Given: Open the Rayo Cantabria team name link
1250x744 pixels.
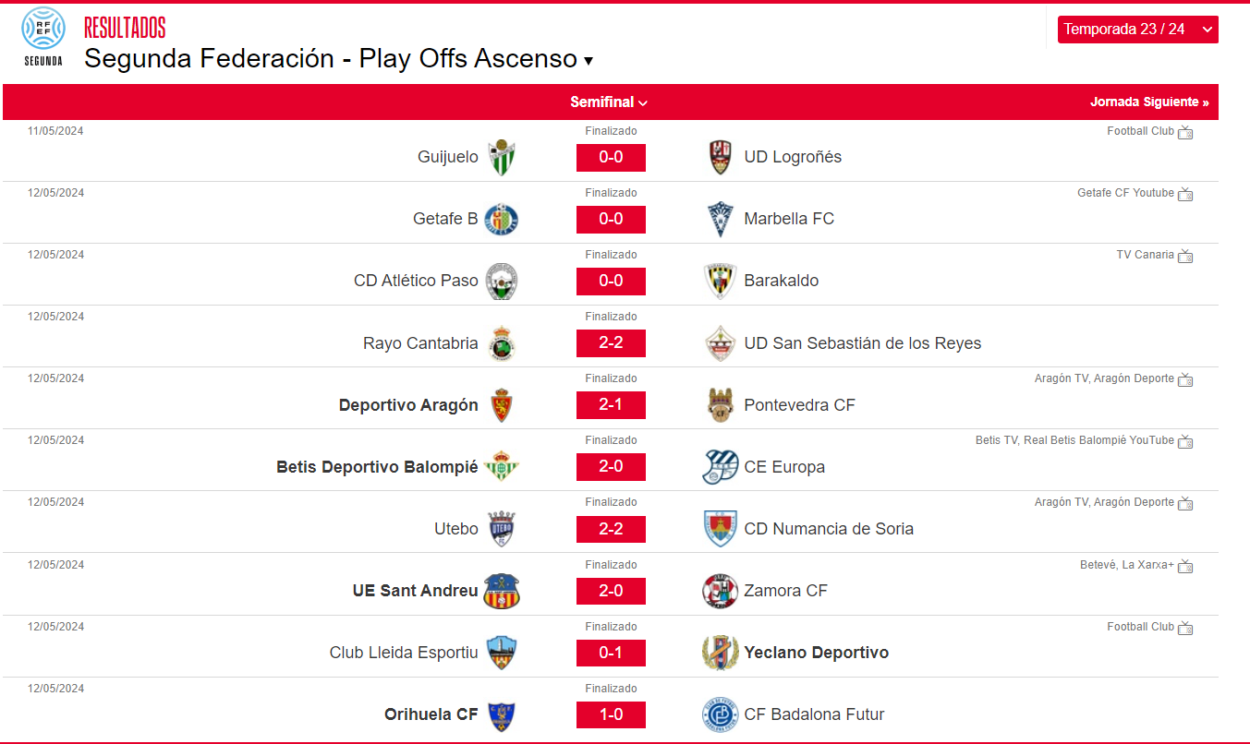Looking at the screenshot, I should coord(420,343).
